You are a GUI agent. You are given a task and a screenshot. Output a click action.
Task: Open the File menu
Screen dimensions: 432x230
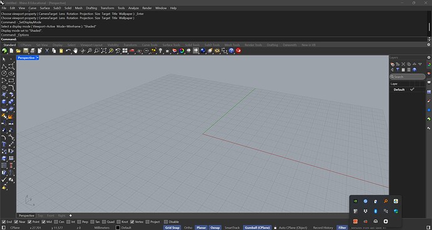click(4, 8)
